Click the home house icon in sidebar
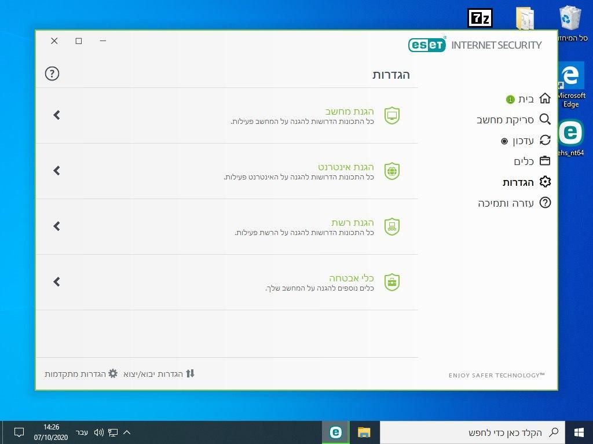Image resolution: width=593 pixels, height=444 pixels. tap(545, 98)
